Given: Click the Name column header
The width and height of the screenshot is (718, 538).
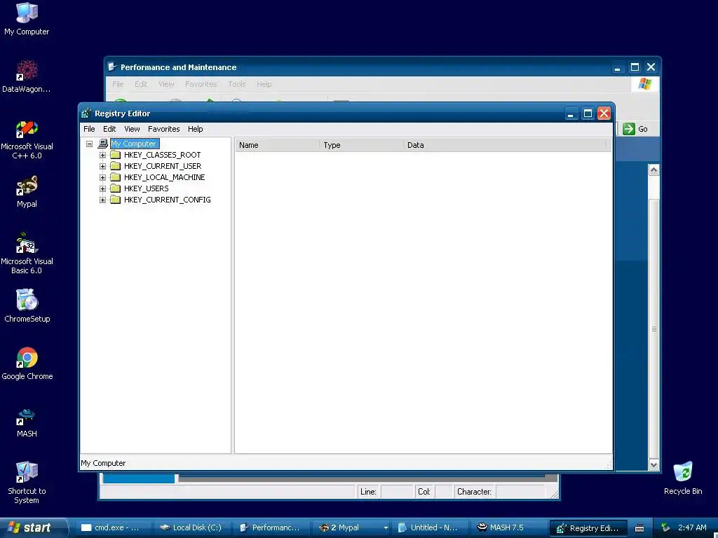Looking at the screenshot, I should tap(277, 145).
